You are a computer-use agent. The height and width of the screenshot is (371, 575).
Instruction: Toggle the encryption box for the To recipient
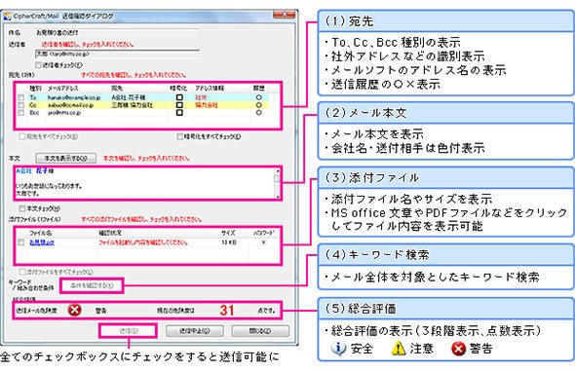pos(179,97)
